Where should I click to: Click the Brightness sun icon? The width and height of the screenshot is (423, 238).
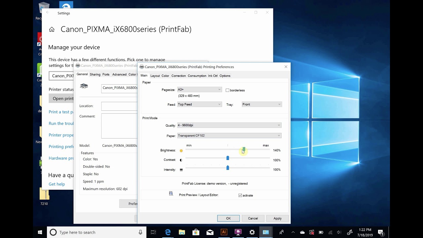pyautogui.click(x=181, y=151)
